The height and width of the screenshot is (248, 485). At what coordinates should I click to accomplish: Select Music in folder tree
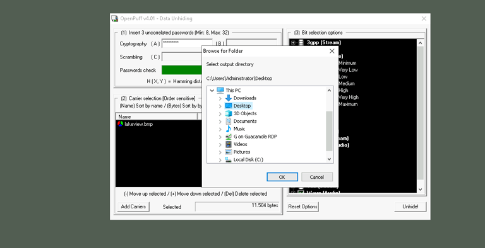click(239, 129)
